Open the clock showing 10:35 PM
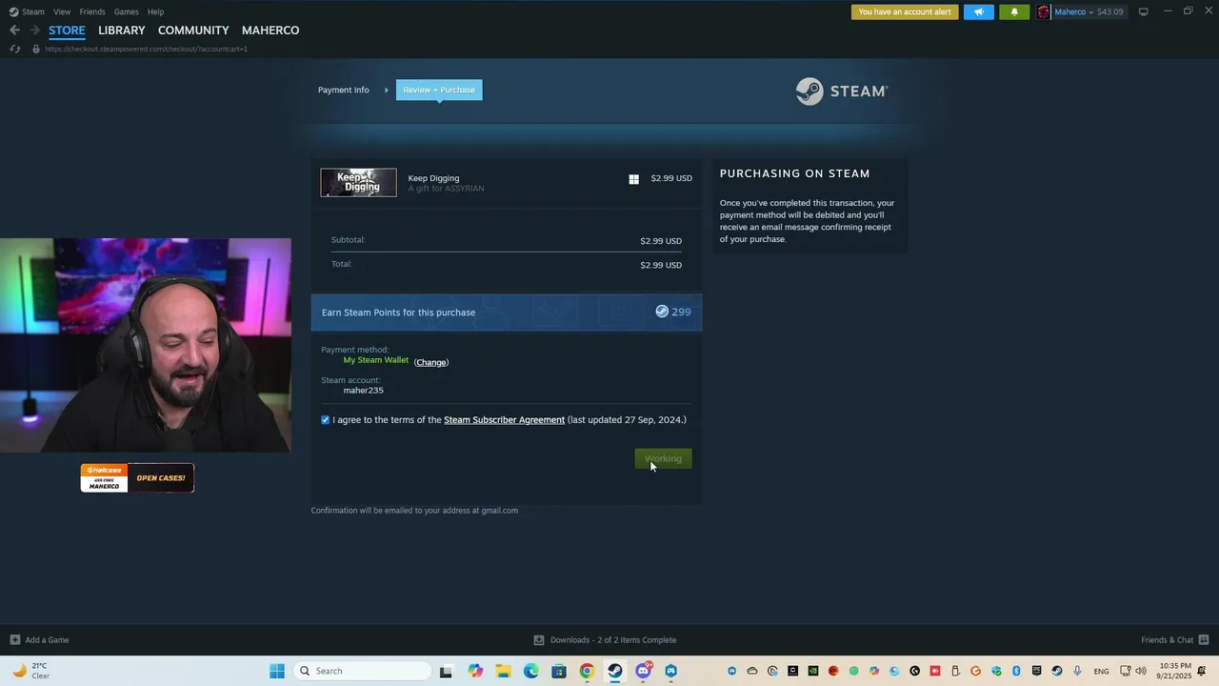The width and height of the screenshot is (1219, 686). coord(1175,671)
